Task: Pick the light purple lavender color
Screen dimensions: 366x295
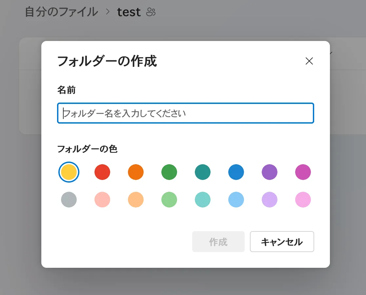Action: tap(270, 200)
